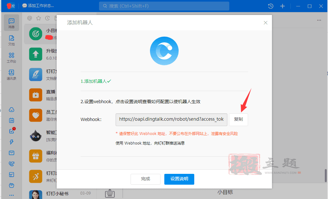Viewport: 328px width, 199px height.
Task: Click the 复制 copy button
Action: pyautogui.click(x=239, y=119)
